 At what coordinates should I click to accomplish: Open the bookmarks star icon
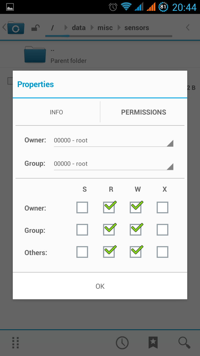153,343
